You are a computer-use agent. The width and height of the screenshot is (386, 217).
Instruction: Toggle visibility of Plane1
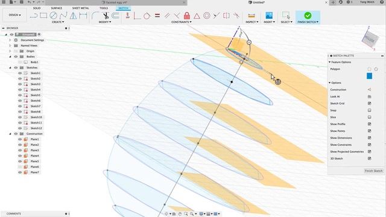(20, 139)
